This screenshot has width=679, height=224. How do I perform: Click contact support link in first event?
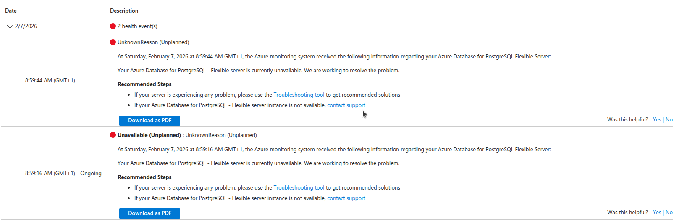point(346,105)
